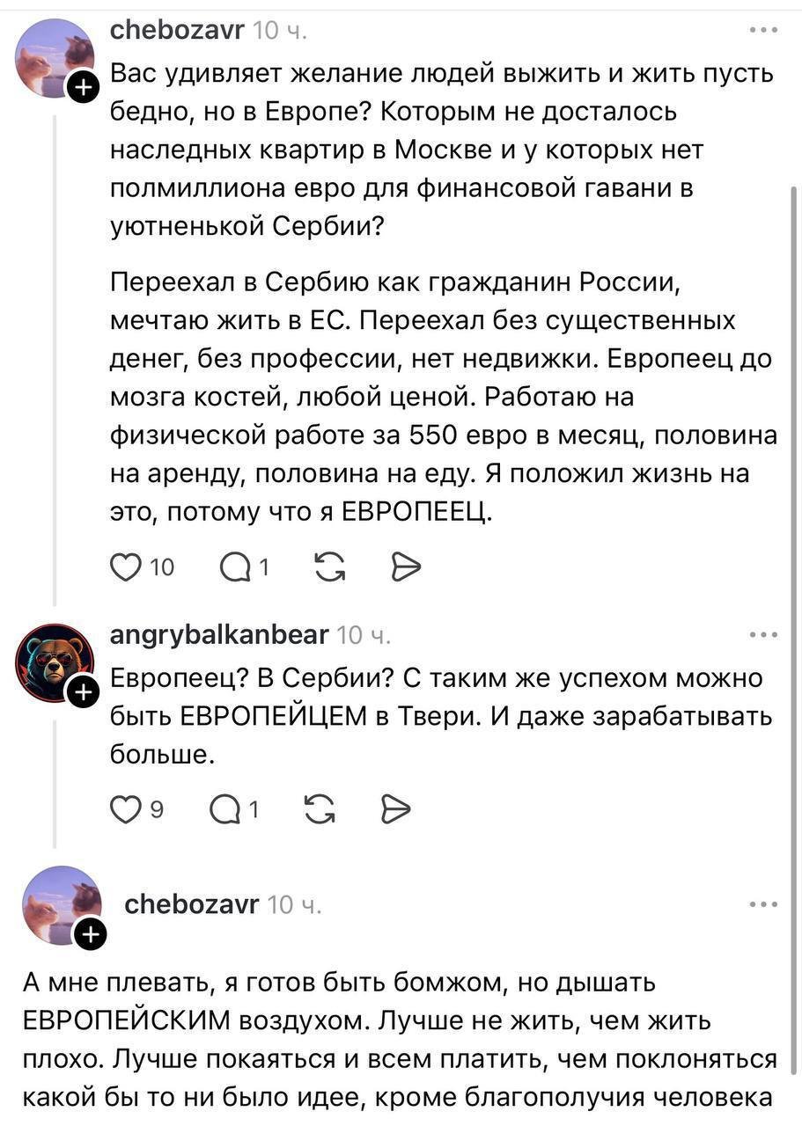
Task: Open more options menu on first chebozavr post
Action: coord(763,29)
